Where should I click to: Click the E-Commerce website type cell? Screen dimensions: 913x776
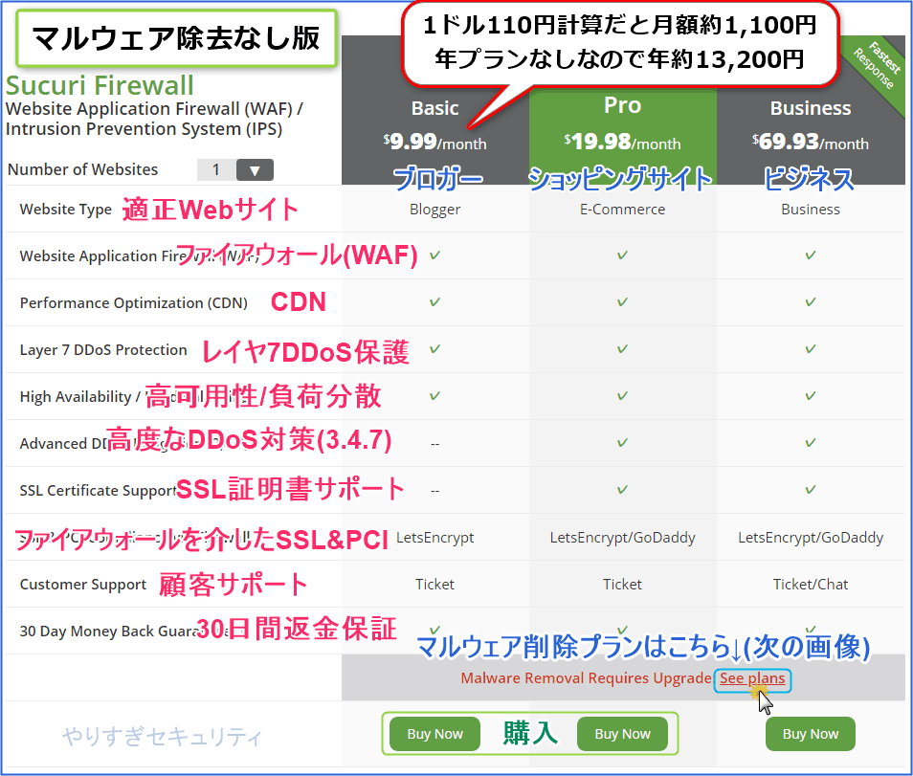[x=622, y=210]
